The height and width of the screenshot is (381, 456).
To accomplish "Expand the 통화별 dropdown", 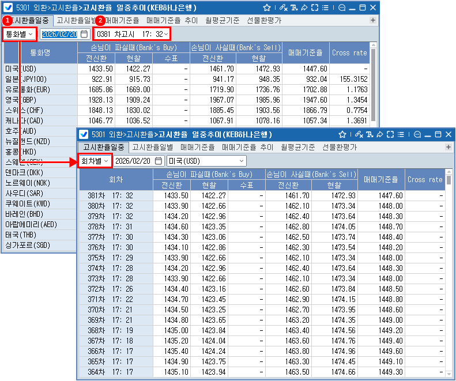I will [20, 34].
